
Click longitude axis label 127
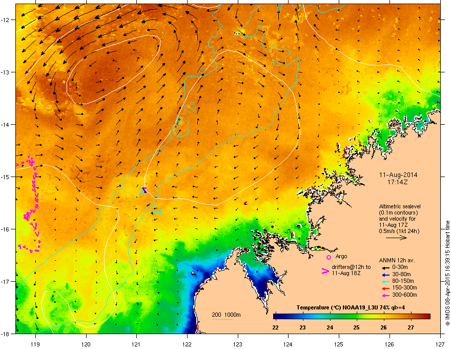(440, 344)
